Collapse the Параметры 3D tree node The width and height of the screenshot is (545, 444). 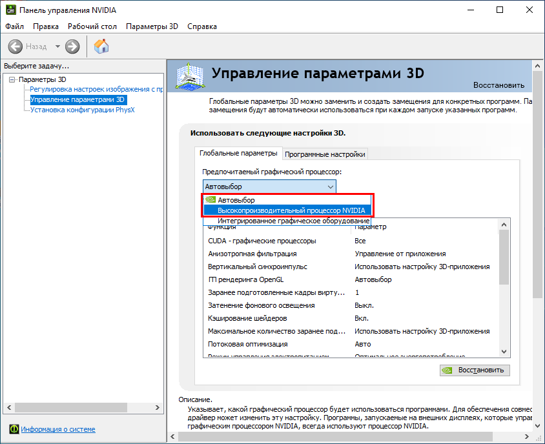coord(12,79)
